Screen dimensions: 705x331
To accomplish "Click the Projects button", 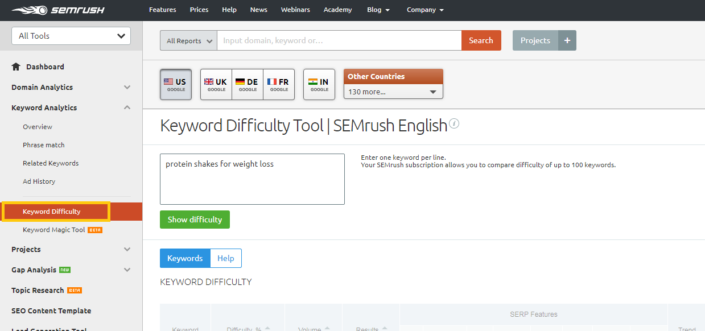I will pyautogui.click(x=535, y=40).
